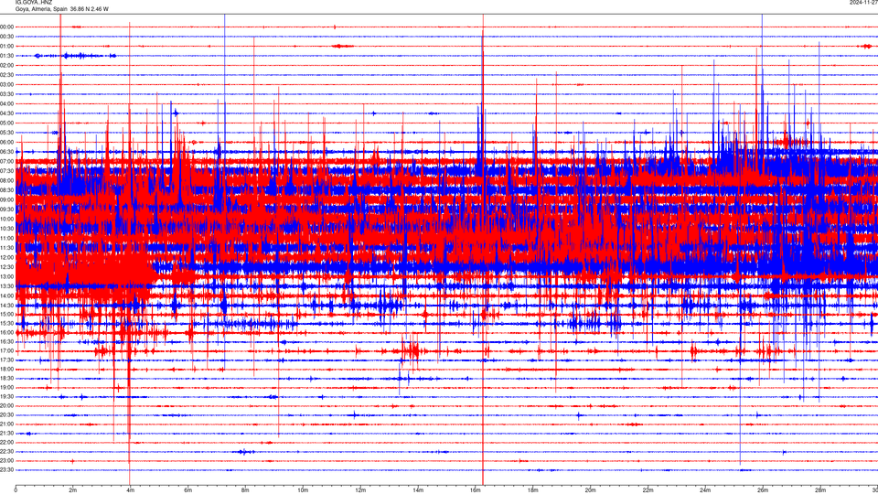Viewport: 878px width, 494px height.
Task: Select the 09:30 time row label
Action: (6, 209)
